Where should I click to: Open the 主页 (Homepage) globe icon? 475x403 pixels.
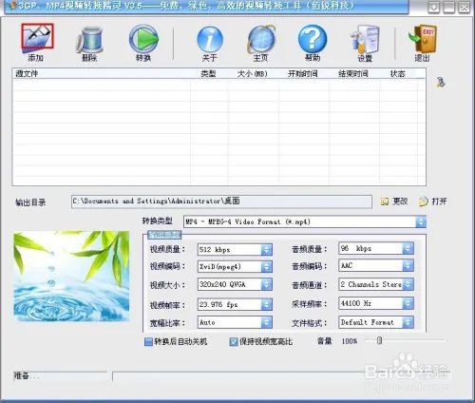pos(261,40)
